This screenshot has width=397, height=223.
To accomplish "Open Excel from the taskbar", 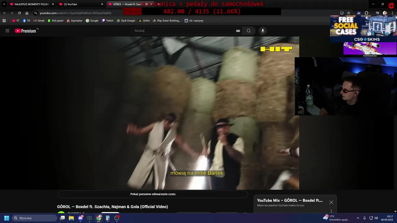I will tap(90, 218).
